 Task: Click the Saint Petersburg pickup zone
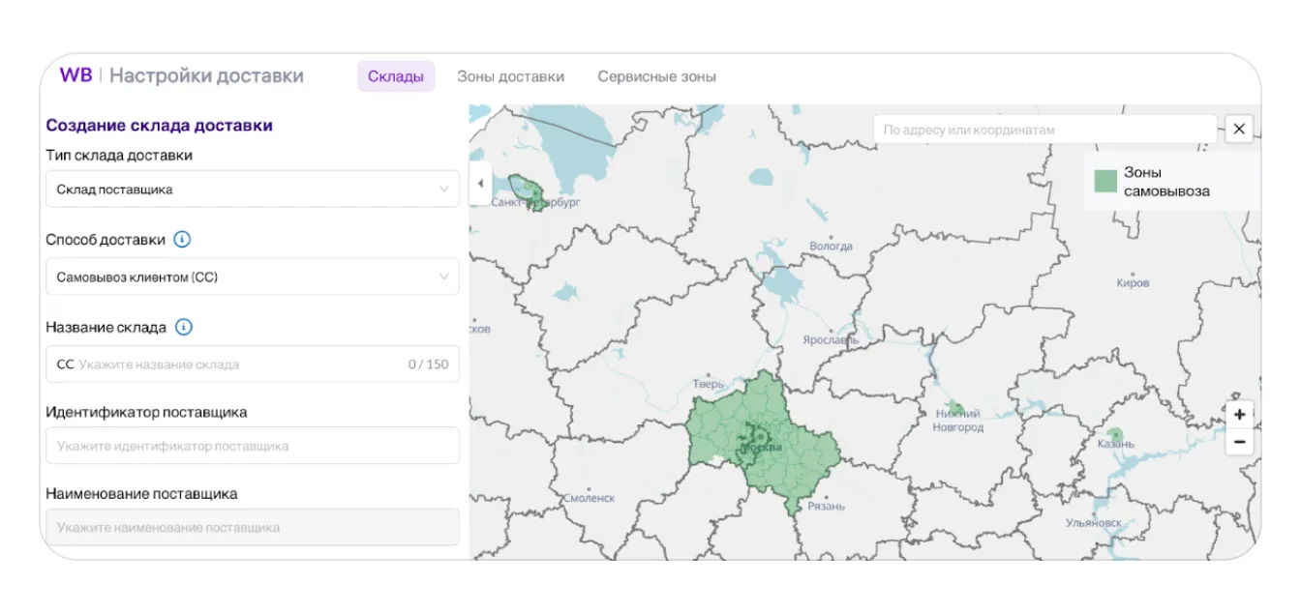(x=528, y=191)
